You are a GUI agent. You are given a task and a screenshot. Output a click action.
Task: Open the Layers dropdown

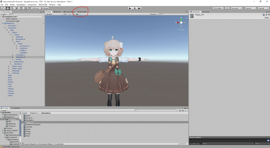tap(250, 8)
